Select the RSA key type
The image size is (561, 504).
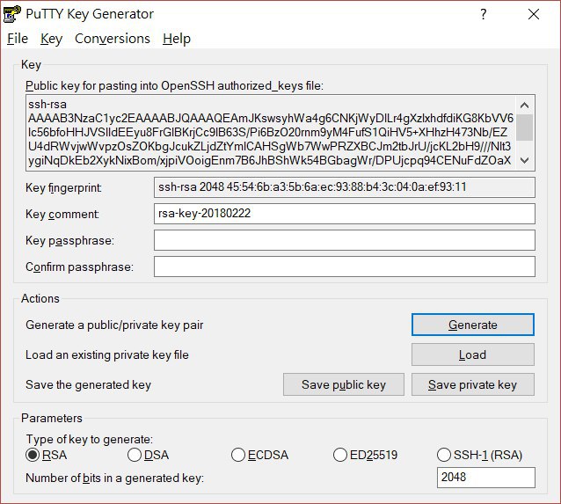[x=33, y=455]
